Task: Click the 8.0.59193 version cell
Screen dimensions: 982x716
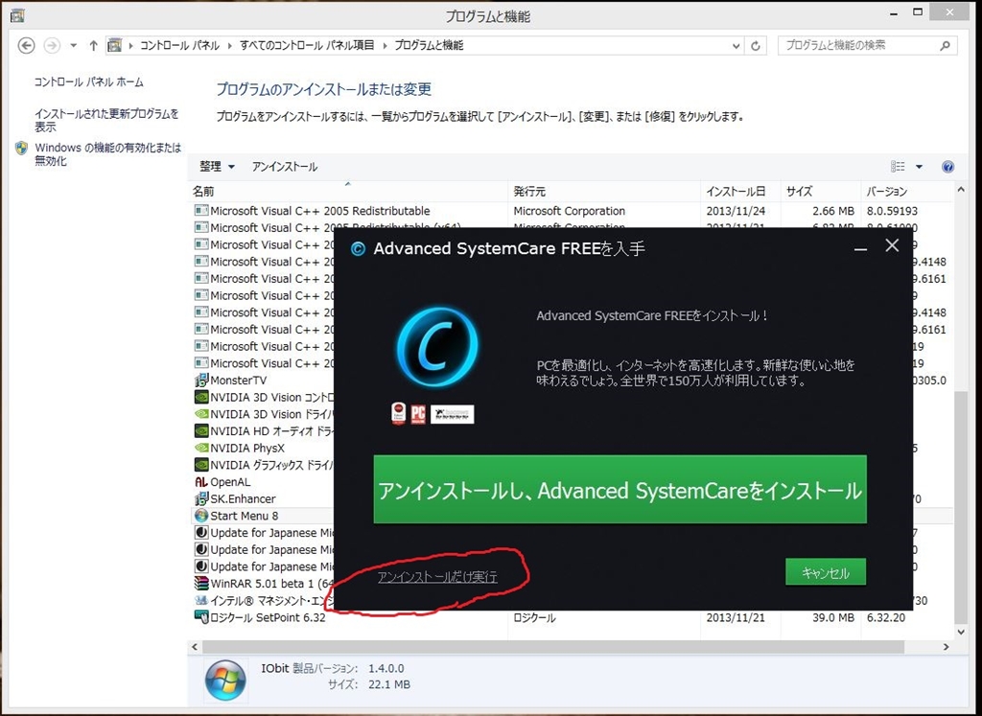Action: (x=892, y=211)
